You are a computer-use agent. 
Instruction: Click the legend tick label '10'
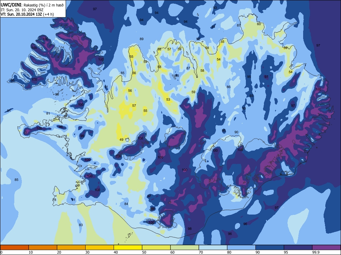tap(31, 252)
